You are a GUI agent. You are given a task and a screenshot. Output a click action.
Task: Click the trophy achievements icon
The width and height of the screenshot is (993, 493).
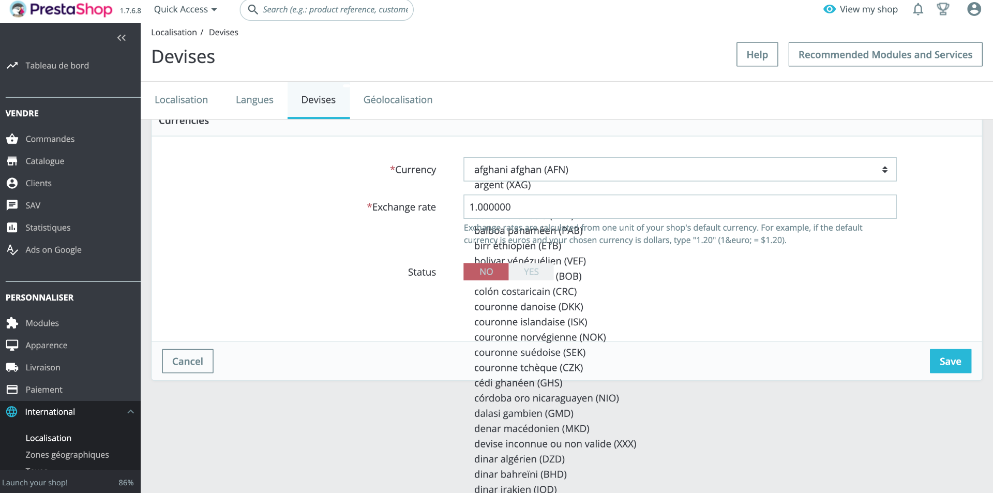click(x=943, y=9)
